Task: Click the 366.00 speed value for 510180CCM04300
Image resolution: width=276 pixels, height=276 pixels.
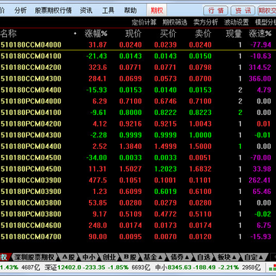Action: tap(260, 79)
